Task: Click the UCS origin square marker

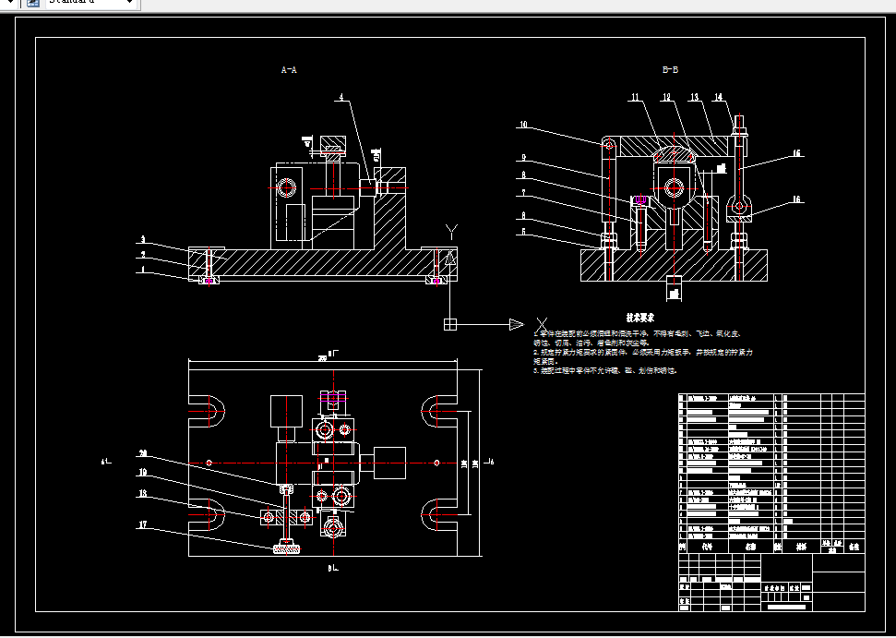Action: pyautogui.click(x=450, y=324)
